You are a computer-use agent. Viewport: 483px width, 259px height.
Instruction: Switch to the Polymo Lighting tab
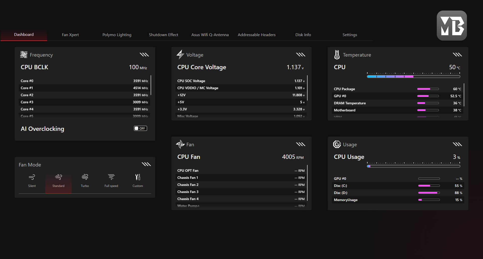coord(117,35)
